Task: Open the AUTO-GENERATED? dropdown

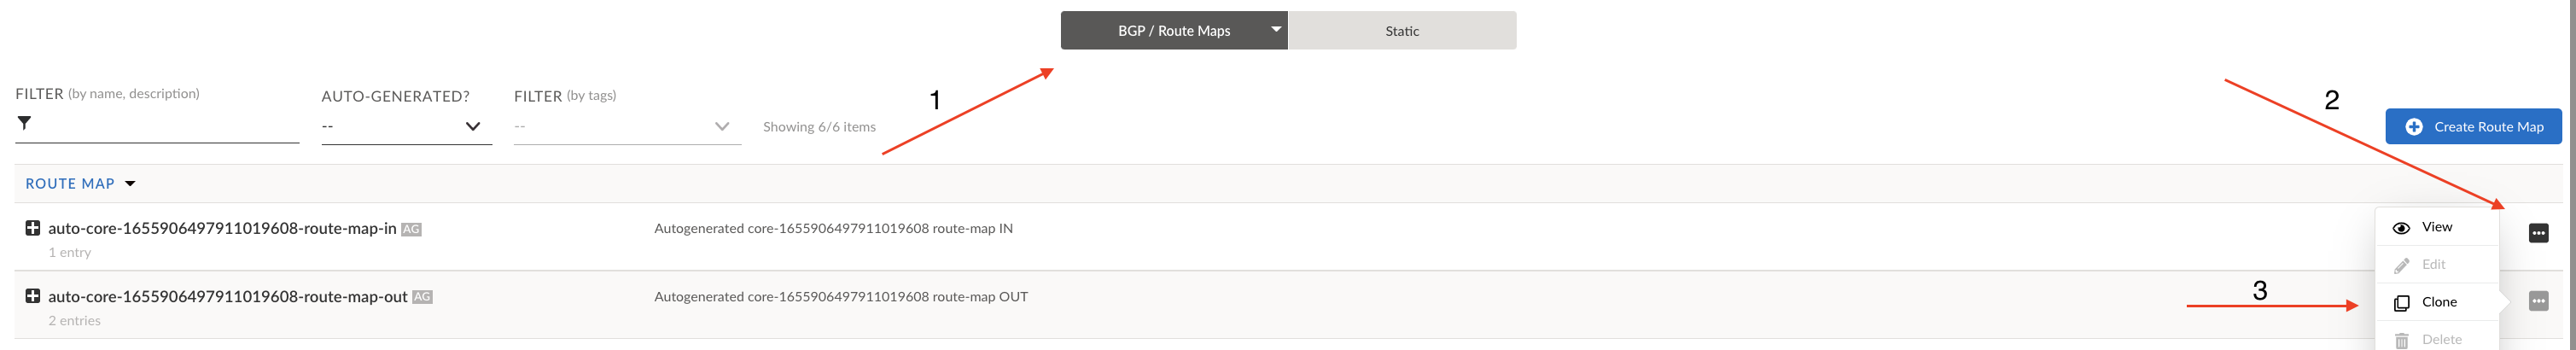Action: click(x=406, y=126)
